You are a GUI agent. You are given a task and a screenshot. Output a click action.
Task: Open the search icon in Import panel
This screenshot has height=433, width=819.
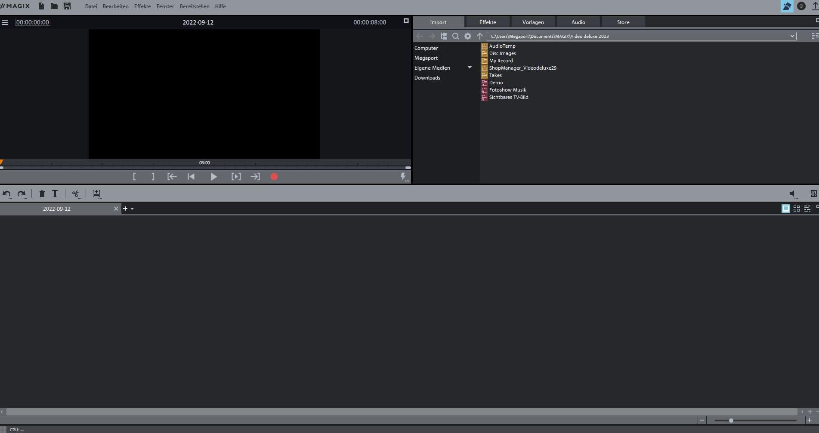[x=455, y=37]
